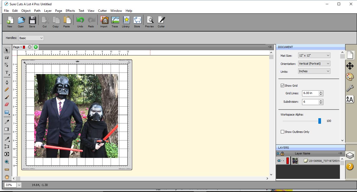Select the Text tool

tap(7, 72)
